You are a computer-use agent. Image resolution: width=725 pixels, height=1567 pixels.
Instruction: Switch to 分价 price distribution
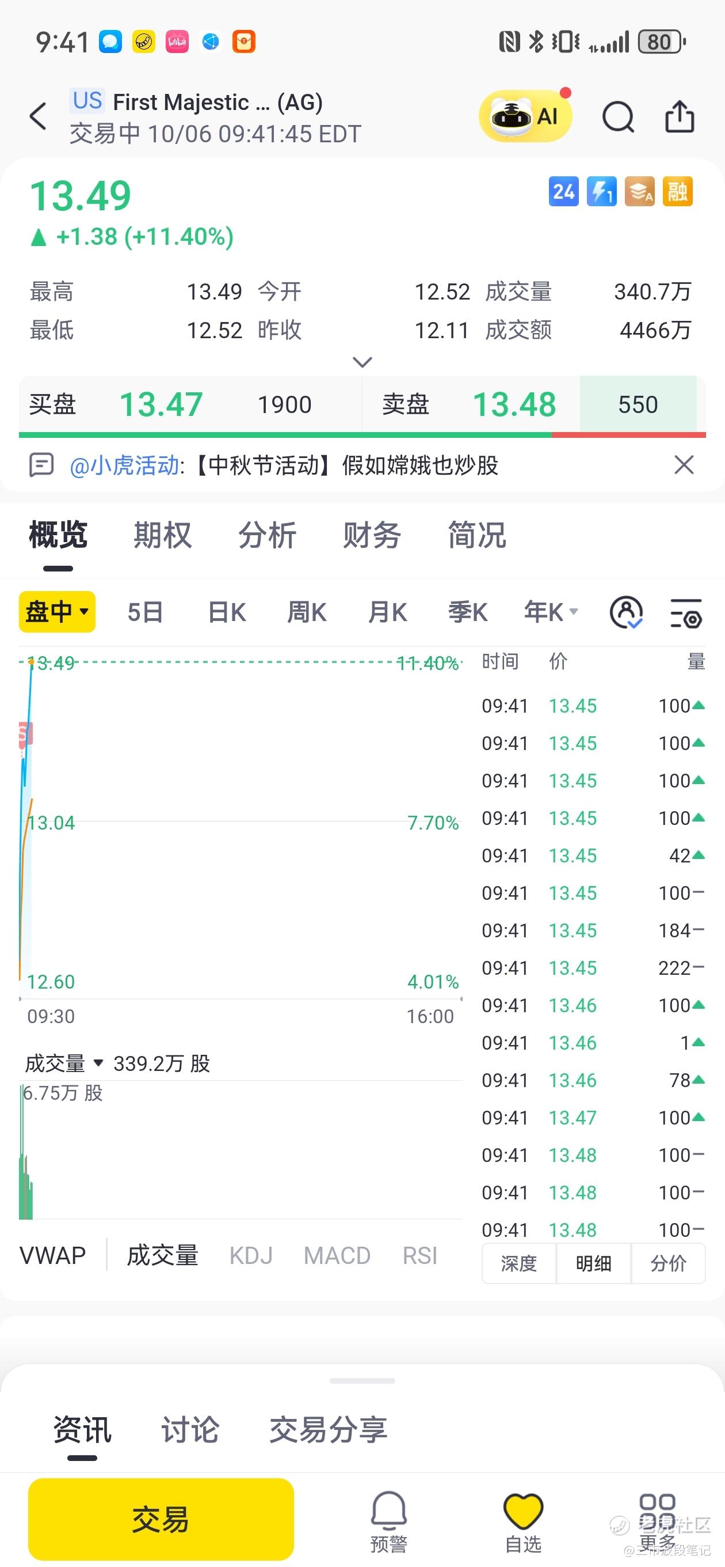click(x=669, y=1263)
